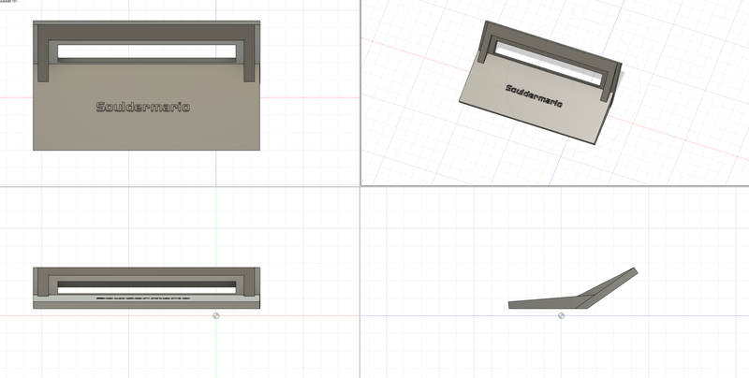Click the engraved text strip in the bottom-left view
Image resolution: width=749 pixels, height=378 pixels.
(143, 298)
